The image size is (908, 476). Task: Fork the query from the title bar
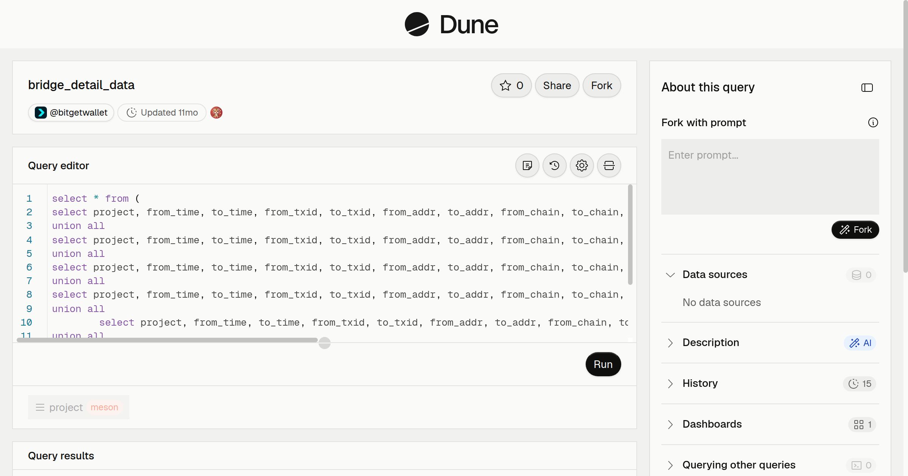(x=602, y=85)
